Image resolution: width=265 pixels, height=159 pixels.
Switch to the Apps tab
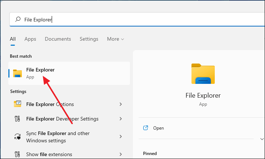pos(30,39)
